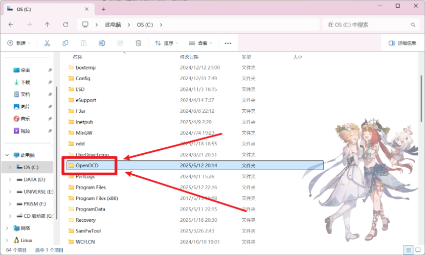
Task: Close the OS (C:) tab
Action: [x=87, y=9]
